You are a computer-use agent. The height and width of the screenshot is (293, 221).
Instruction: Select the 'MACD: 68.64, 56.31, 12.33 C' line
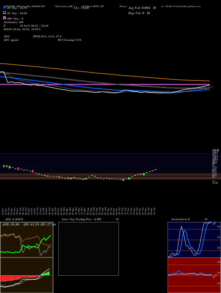point(22,29)
